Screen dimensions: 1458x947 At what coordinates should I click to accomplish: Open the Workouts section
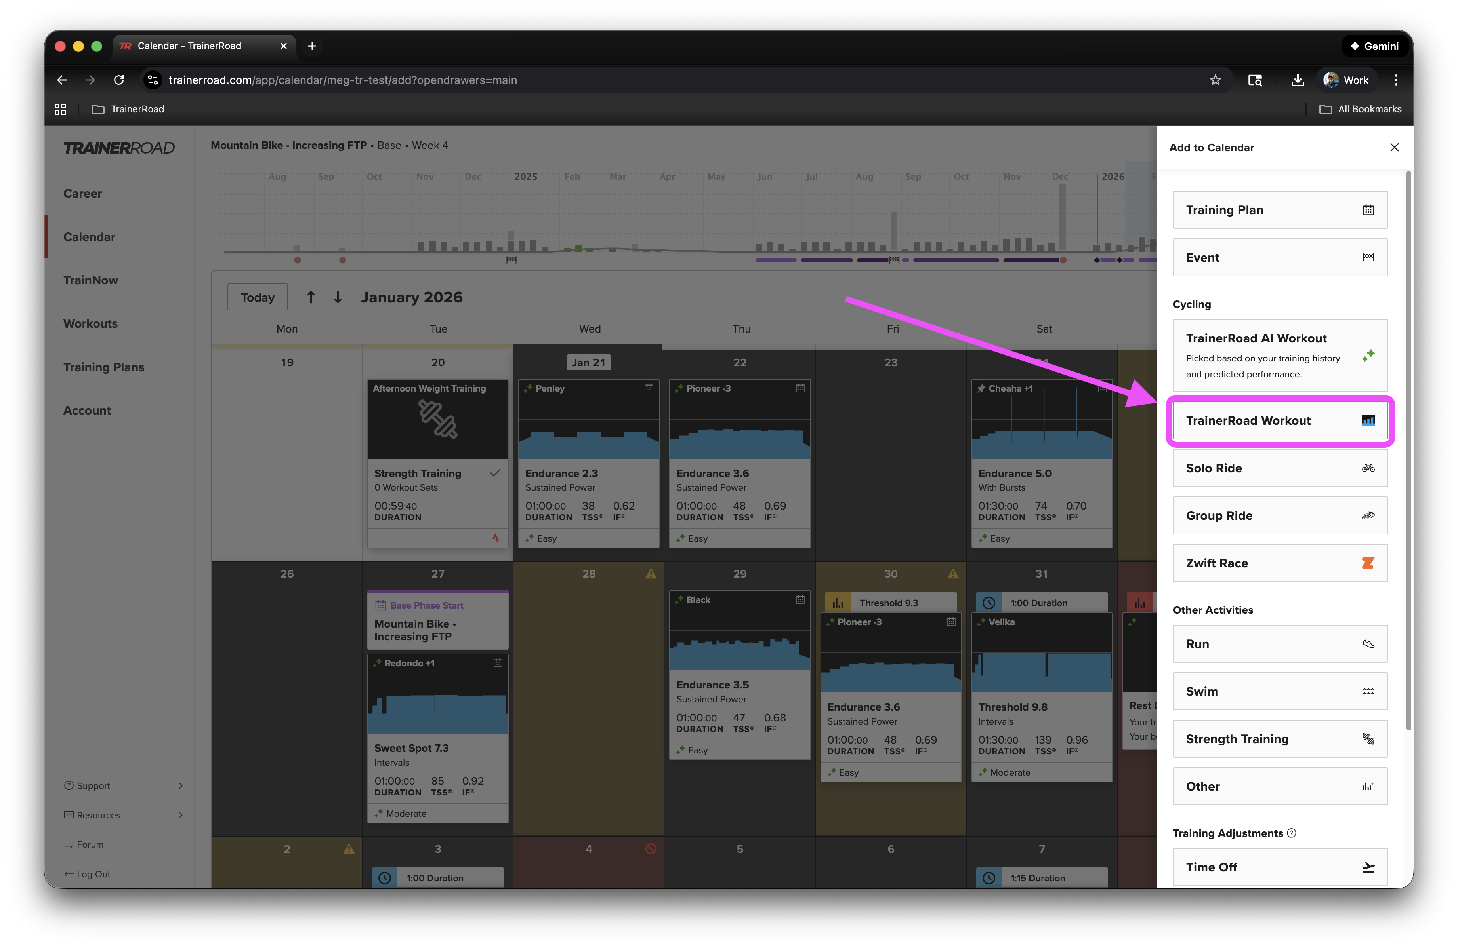[91, 324]
